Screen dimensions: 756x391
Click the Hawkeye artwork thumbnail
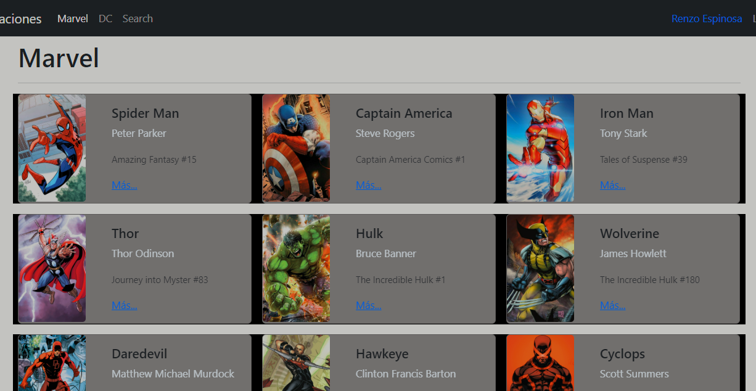coord(296,363)
